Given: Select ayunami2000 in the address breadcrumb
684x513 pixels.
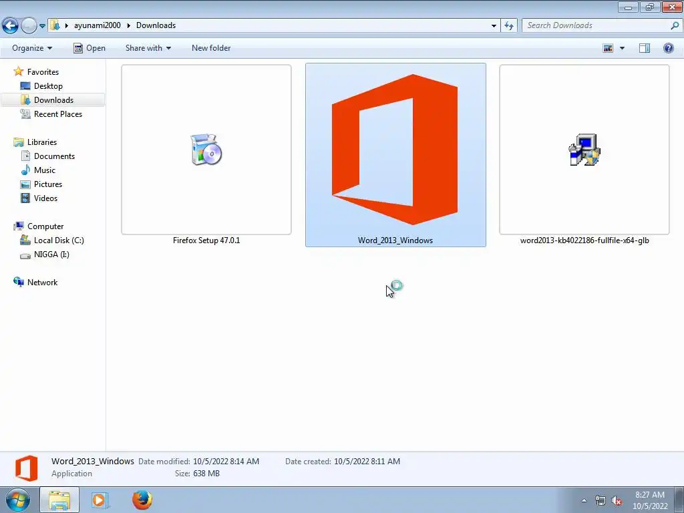Looking at the screenshot, I should coord(98,25).
